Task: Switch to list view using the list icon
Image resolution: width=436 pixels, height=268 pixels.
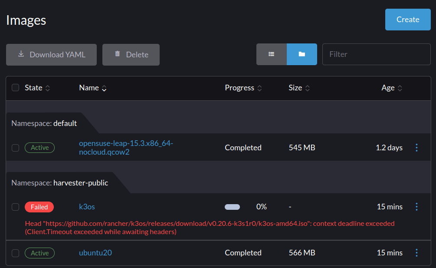Action: coord(272,54)
